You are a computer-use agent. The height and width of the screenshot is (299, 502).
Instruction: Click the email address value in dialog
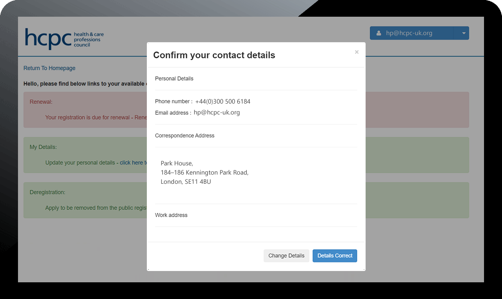(x=217, y=112)
